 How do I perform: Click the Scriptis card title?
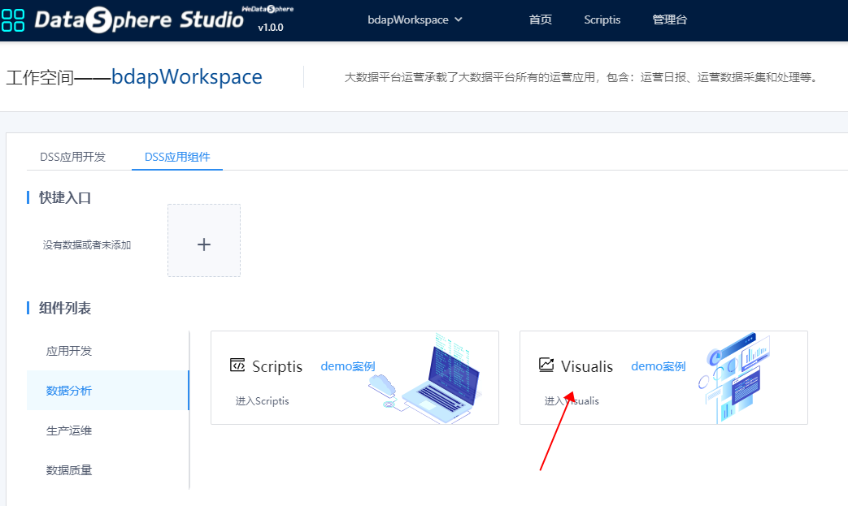pos(277,366)
